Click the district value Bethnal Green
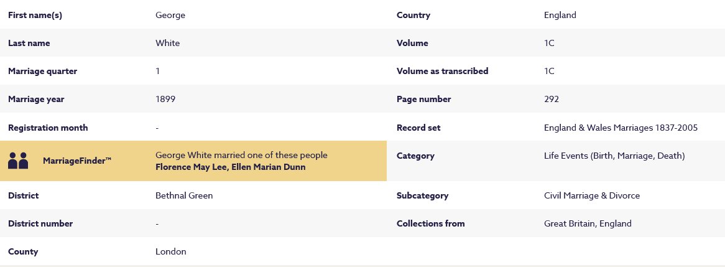The width and height of the screenshot is (725, 267). point(184,195)
